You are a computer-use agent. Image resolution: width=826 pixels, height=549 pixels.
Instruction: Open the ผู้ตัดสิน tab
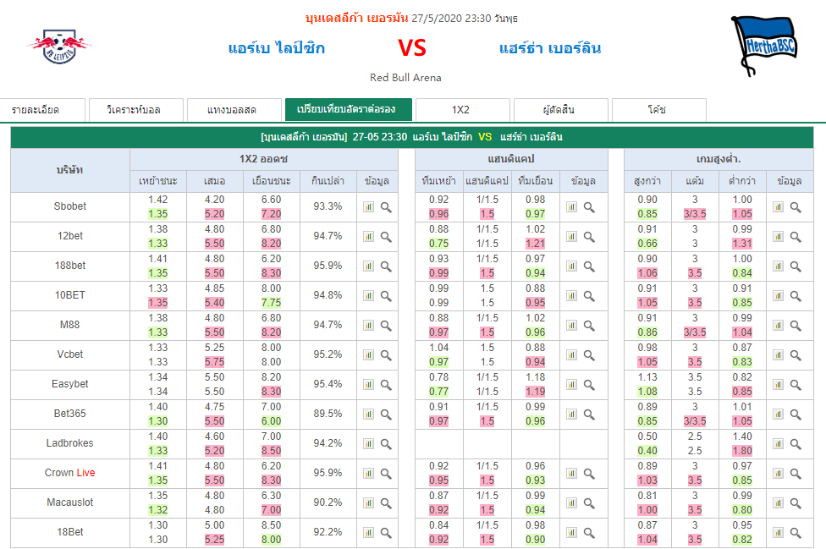(x=561, y=110)
